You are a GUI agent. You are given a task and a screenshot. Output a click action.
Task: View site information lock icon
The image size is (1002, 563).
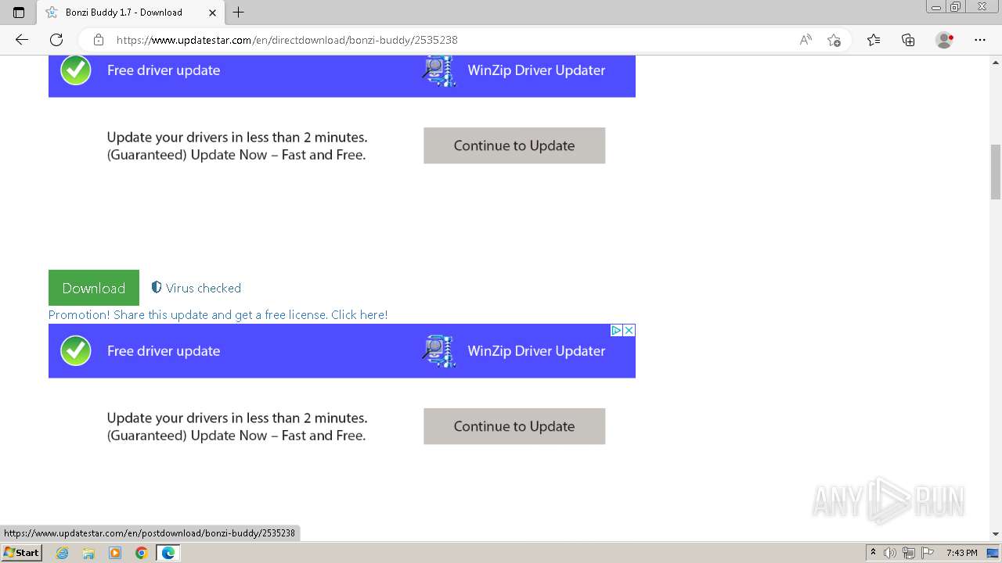99,40
